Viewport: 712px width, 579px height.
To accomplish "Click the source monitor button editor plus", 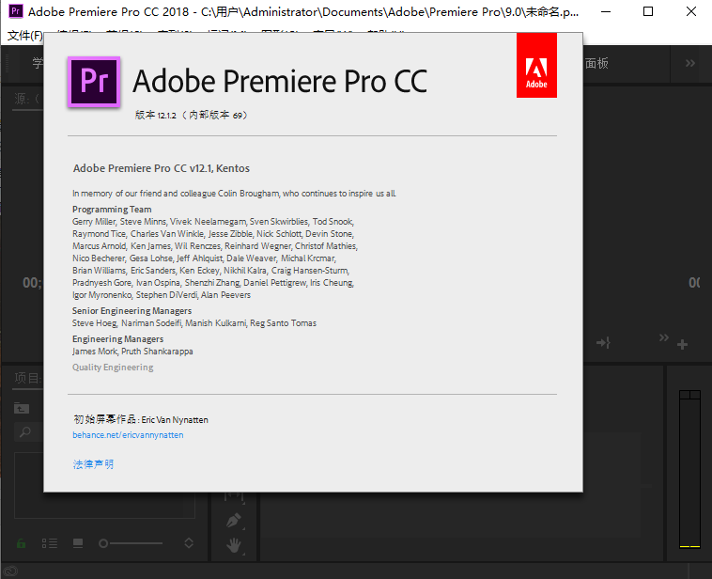I will pyautogui.click(x=683, y=344).
